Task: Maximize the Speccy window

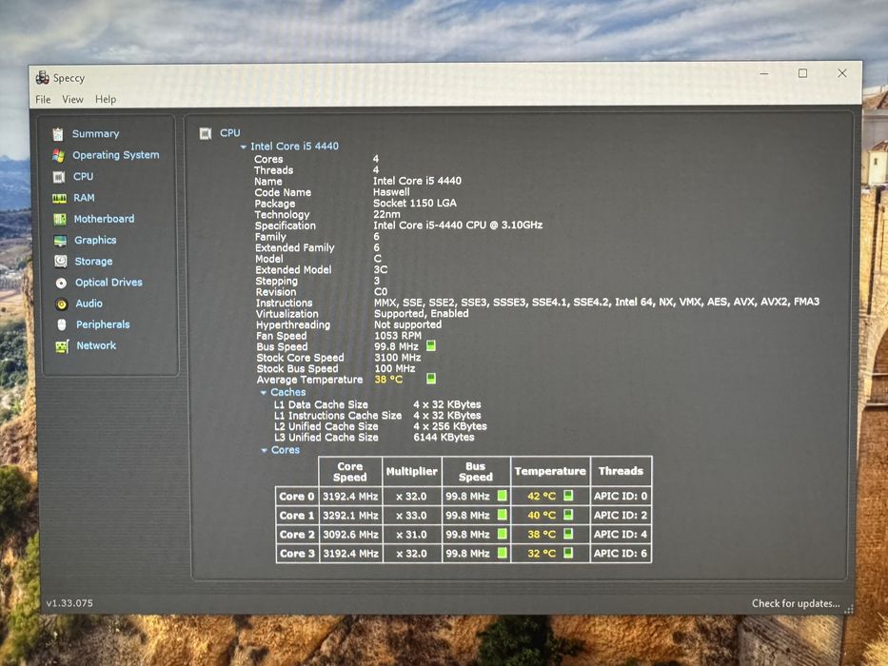Action: 802,73
